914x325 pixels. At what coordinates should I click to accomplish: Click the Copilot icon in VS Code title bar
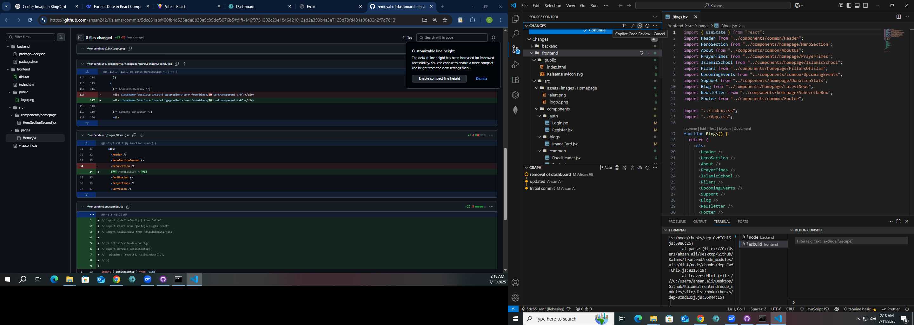[797, 5]
